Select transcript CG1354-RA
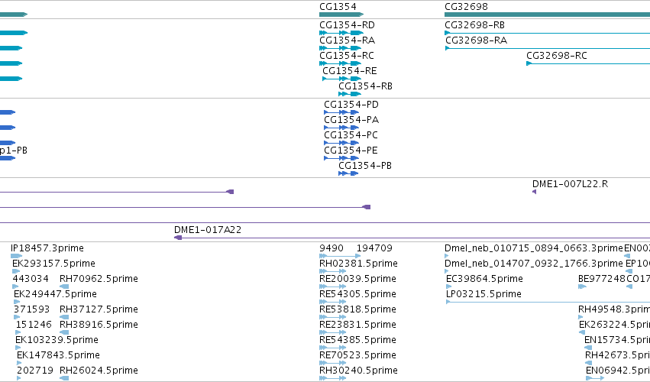Image resolution: width=650 pixels, height=382 pixels. tap(347, 40)
